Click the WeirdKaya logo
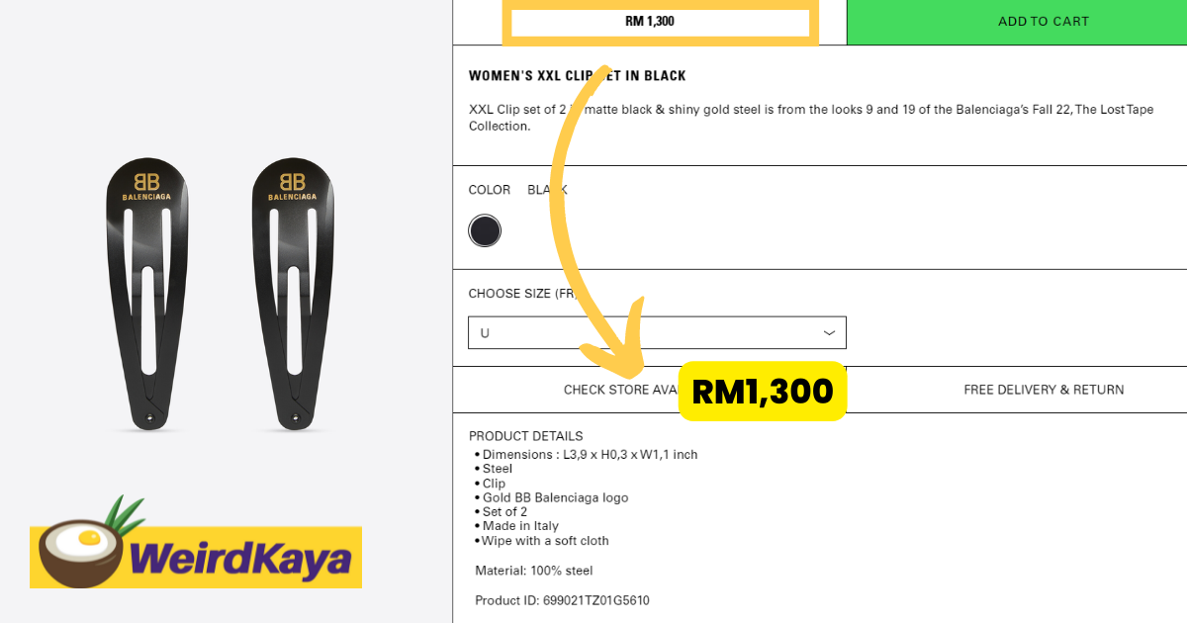The width and height of the screenshot is (1187, 623). pos(196,550)
